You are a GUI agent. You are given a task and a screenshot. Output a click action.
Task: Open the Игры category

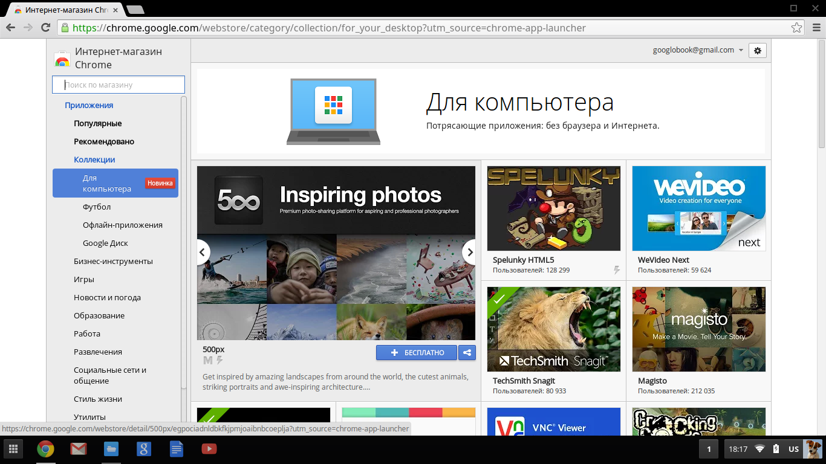pyautogui.click(x=84, y=279)
